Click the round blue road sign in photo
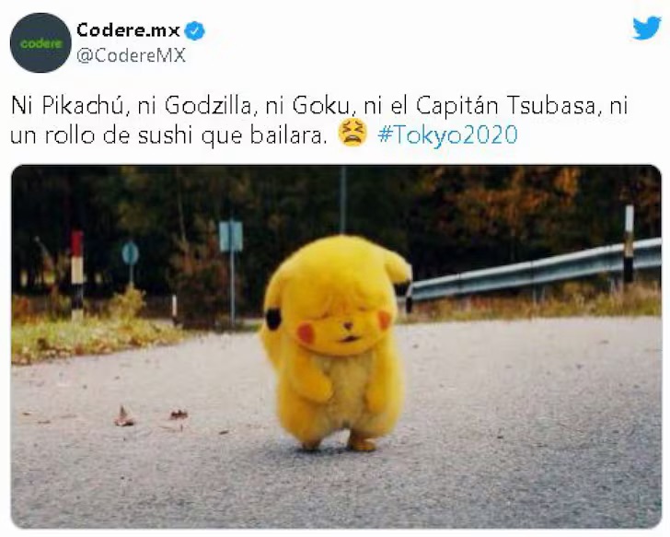 131,253
